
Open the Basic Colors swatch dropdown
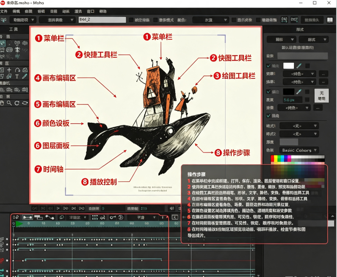(299, 150)
